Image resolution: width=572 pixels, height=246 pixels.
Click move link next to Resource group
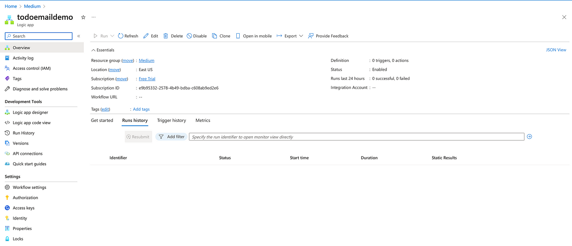point(128,61)
